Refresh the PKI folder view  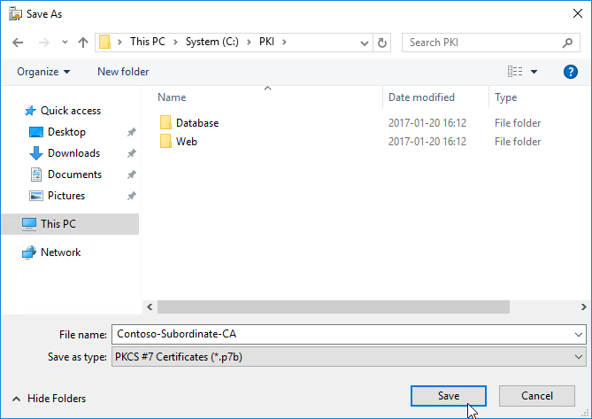coord(381,43)
